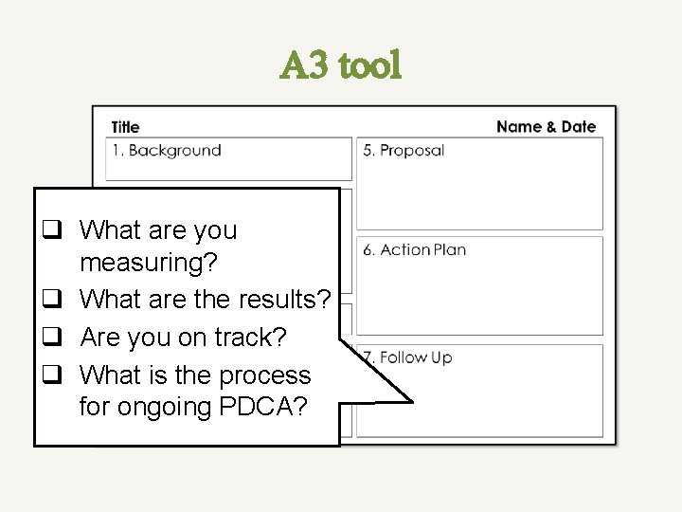Select the "5. Proposal" section label
682x512 pixels.
click(403, 150)
